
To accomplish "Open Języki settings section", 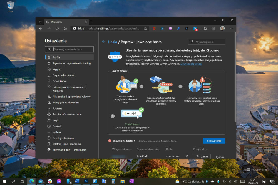I will [x=69, y=120].
